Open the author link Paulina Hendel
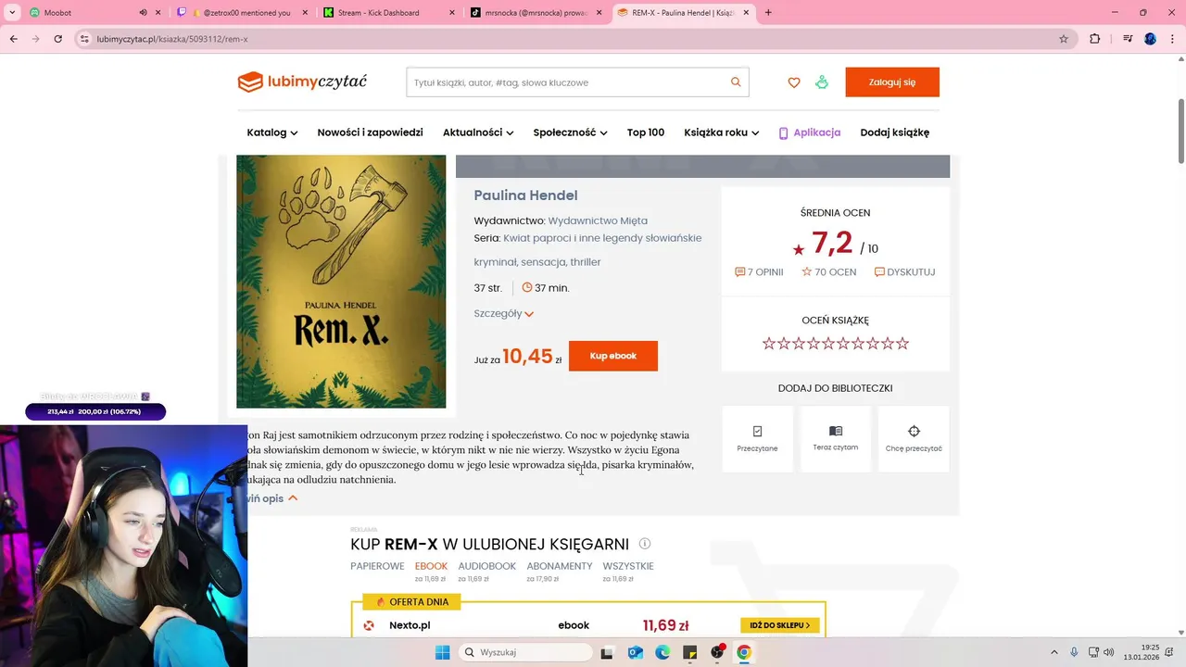This screenshot has height=667, width=1186. 525,195
